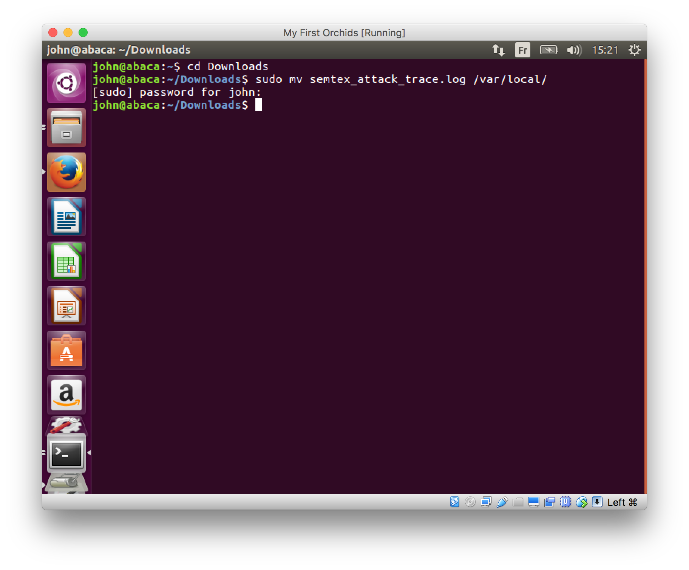Click VirtualBox optical disk status icon

470,502
